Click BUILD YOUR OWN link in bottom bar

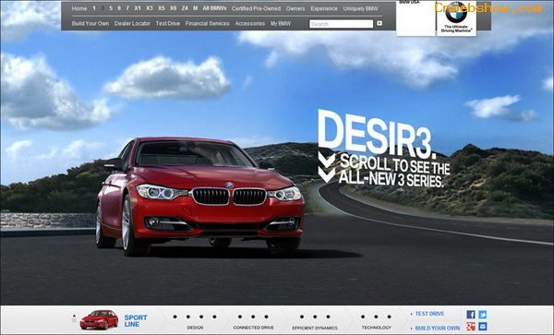coord(438,328)
